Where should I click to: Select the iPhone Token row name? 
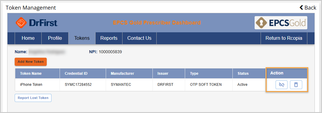[31, 85]
